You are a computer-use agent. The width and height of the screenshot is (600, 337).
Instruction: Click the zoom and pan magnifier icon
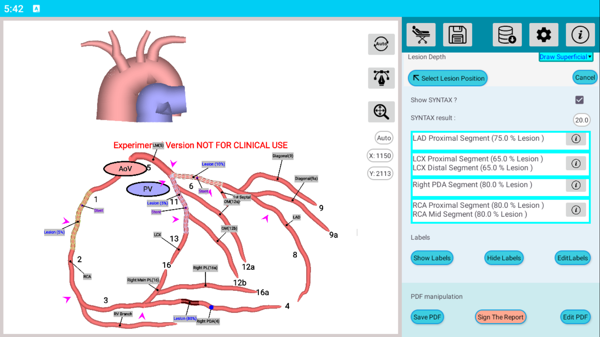click(x=381, y=112)
